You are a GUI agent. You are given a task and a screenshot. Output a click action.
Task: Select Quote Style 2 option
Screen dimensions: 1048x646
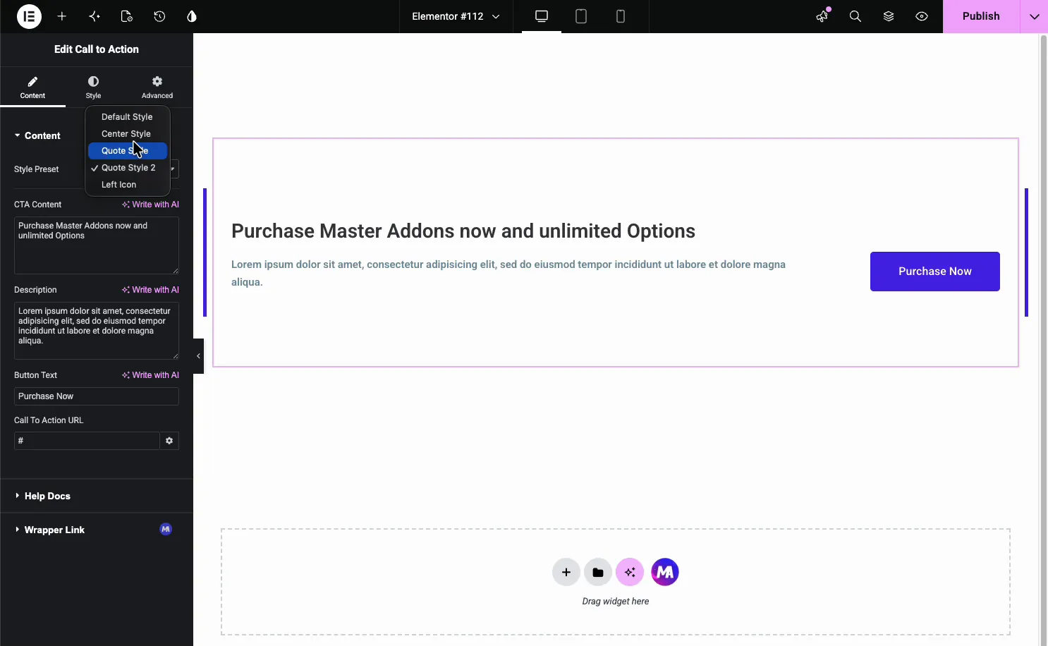128,168
